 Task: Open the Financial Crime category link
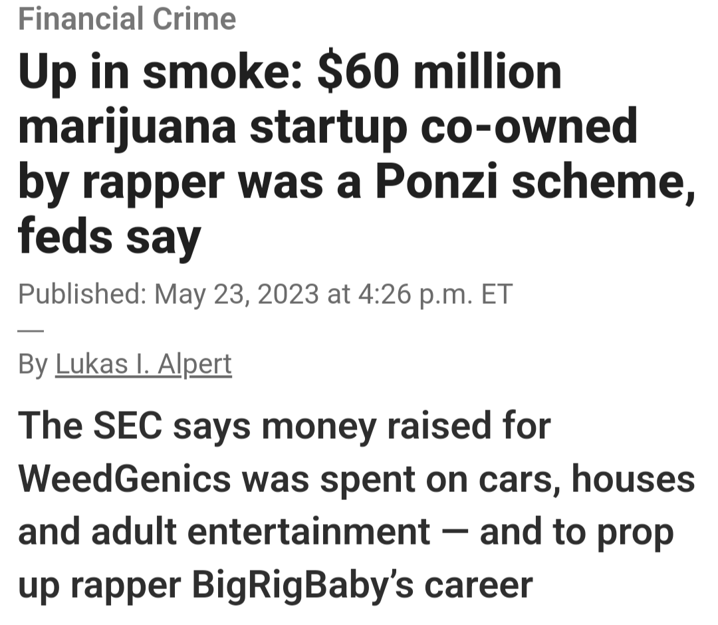127,18
